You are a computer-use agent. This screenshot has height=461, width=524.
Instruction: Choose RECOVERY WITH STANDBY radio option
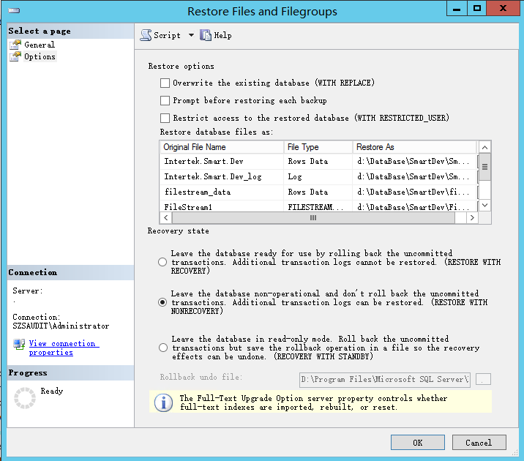point(162,348)
